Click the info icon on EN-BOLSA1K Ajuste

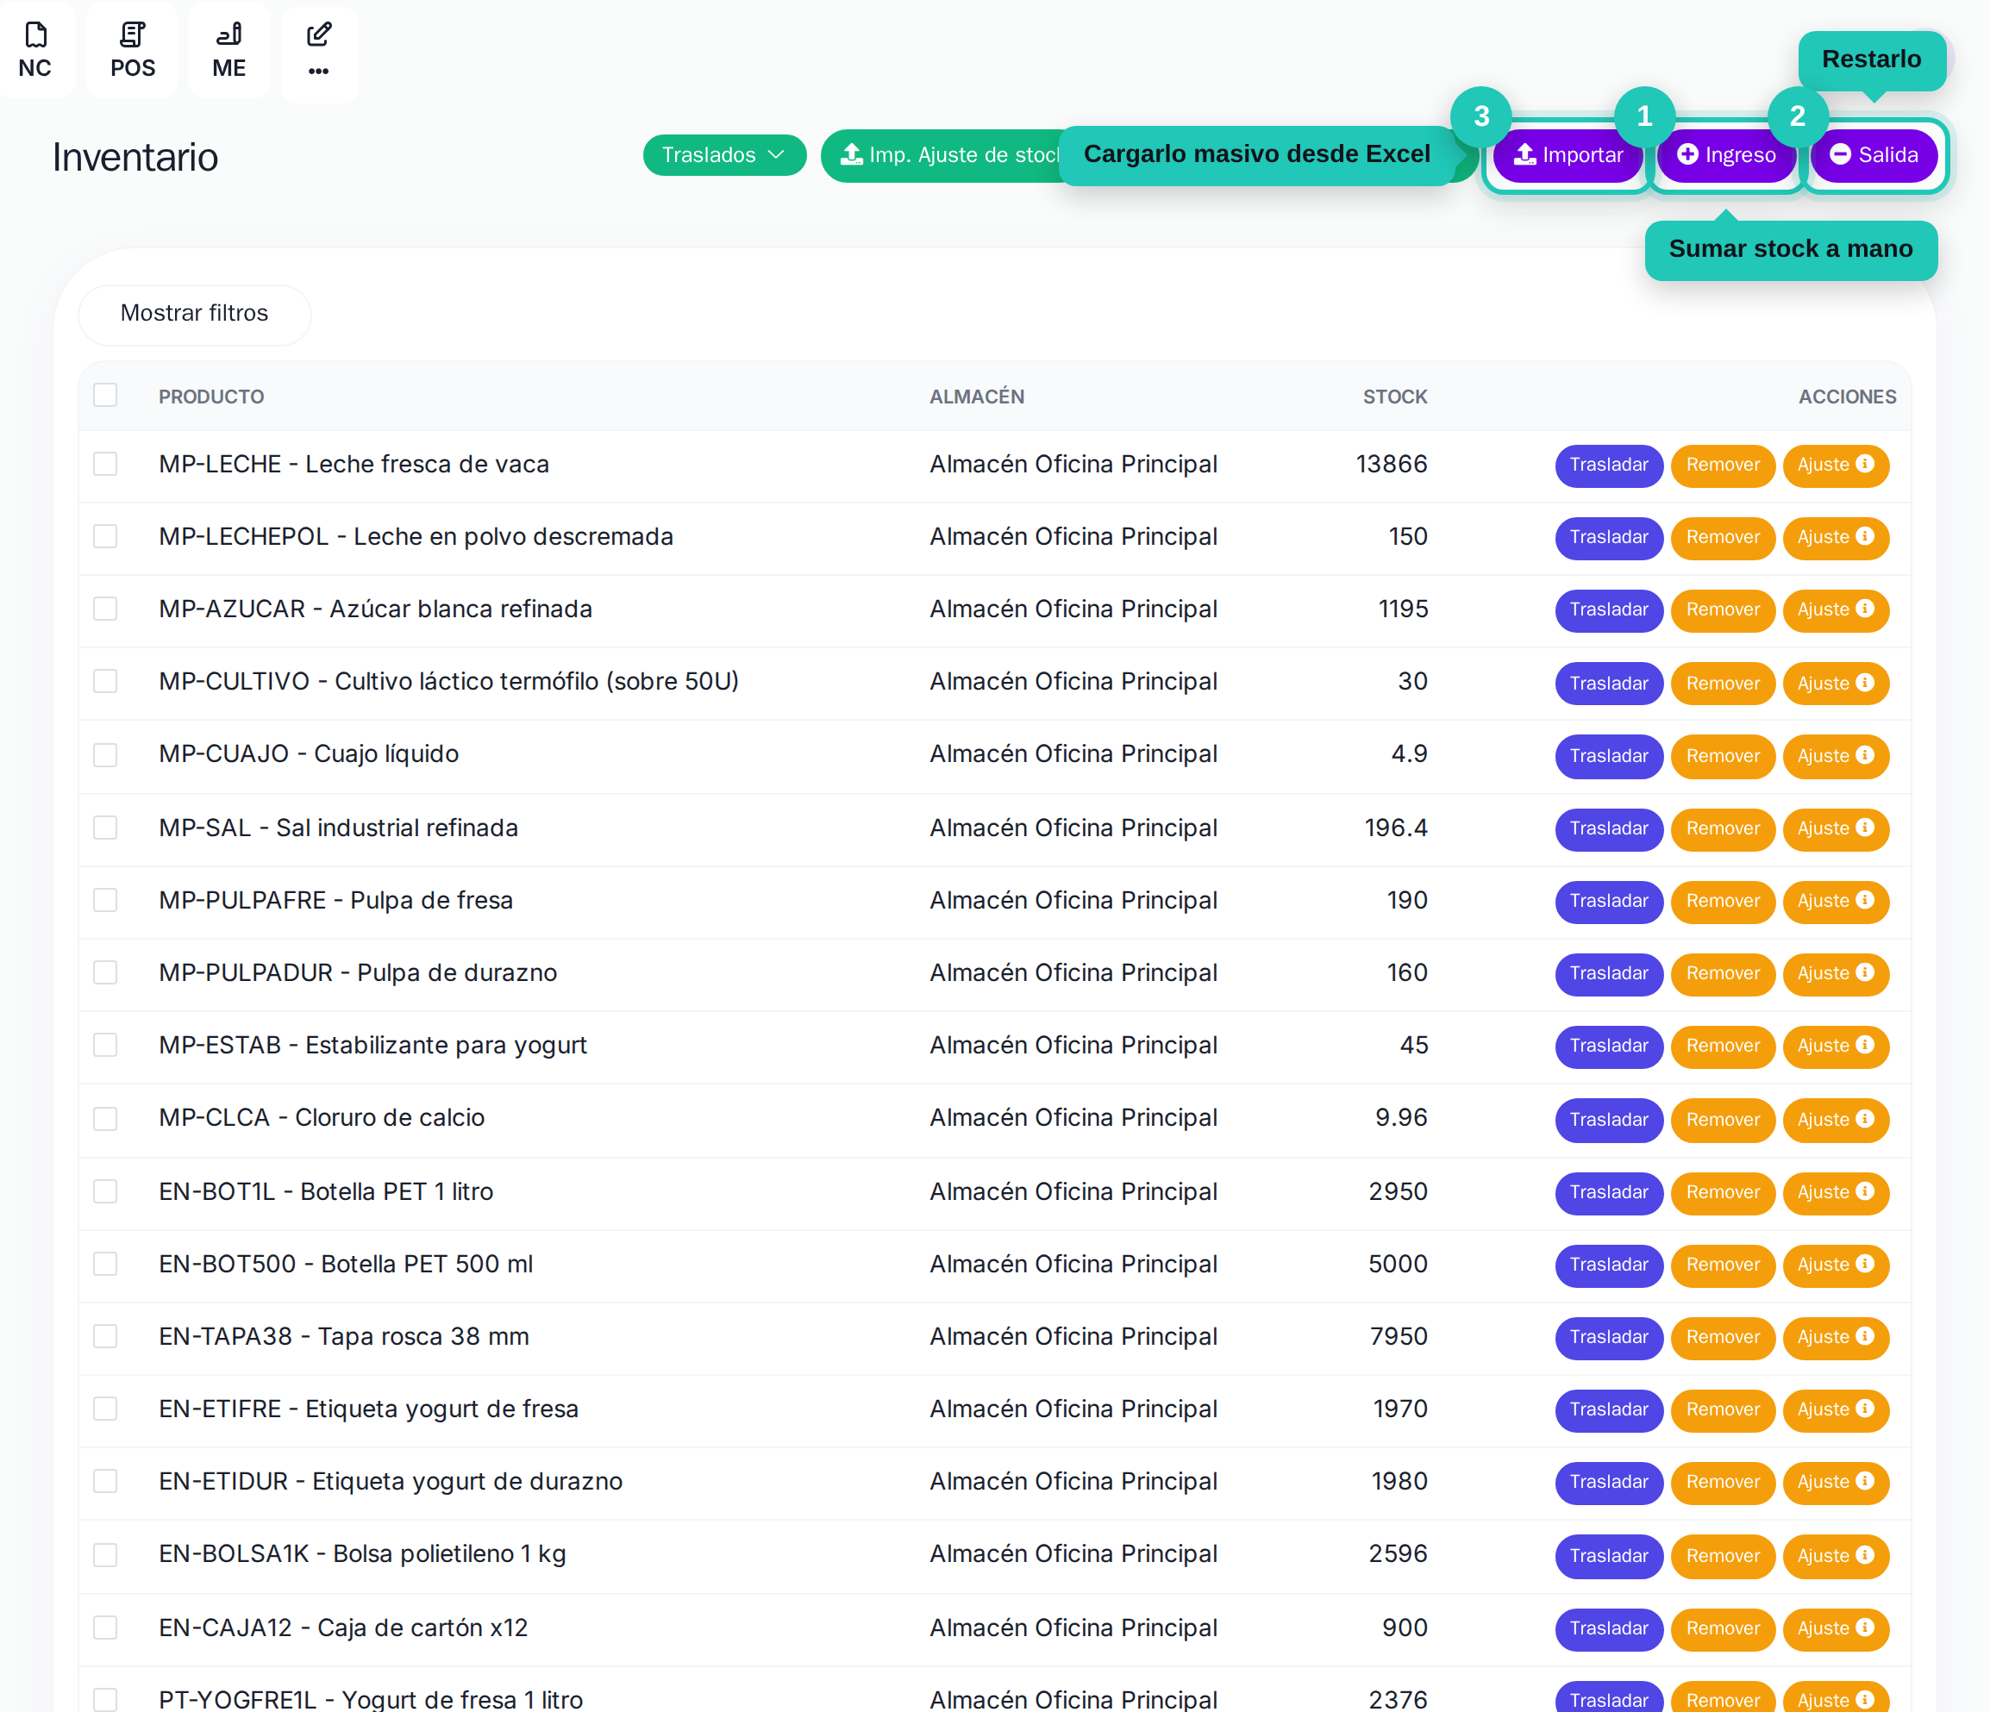(x=1865, y=1555)
